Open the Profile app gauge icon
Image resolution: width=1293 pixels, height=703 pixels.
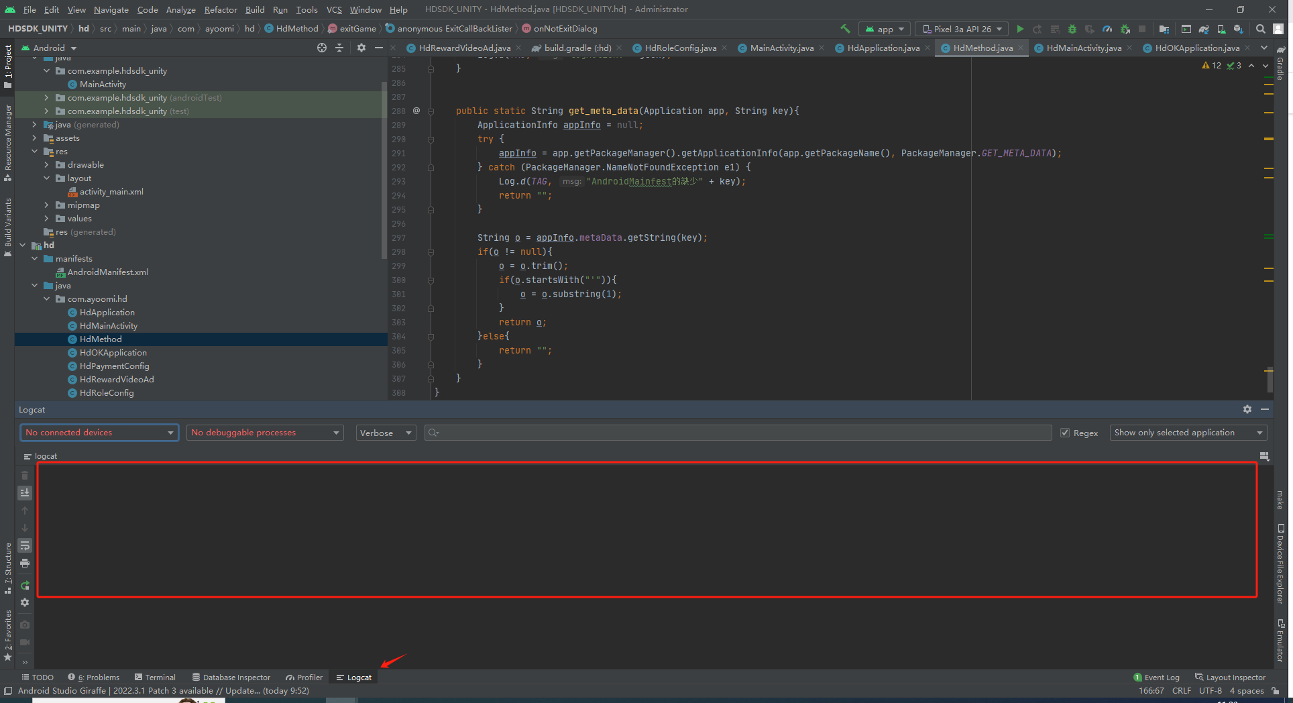(x=1107, y=29)
